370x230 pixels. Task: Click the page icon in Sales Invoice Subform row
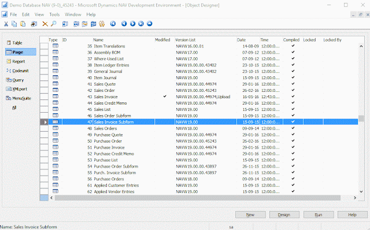[55, 122]
